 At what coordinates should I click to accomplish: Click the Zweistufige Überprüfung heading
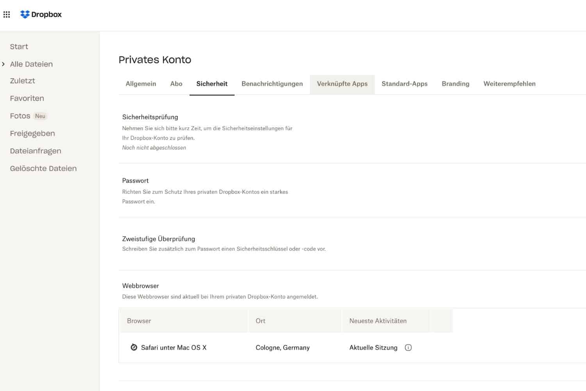click(x=159, y=239)
